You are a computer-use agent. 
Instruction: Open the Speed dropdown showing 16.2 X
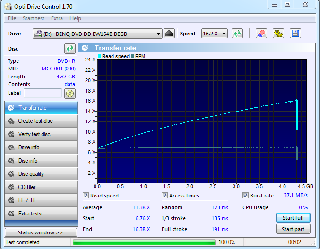[215, 34]
